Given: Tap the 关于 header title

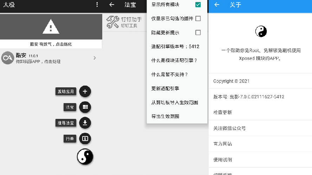Looking at the screenshot, I should point(235,5).
